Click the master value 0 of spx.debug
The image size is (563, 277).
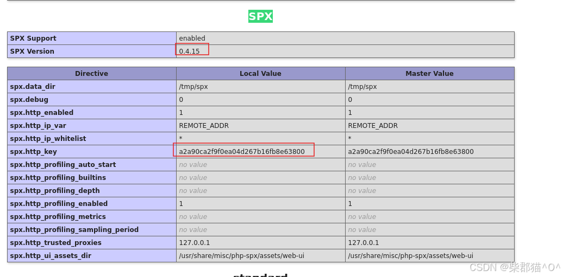pyautogui.click(x=350, y=100)
